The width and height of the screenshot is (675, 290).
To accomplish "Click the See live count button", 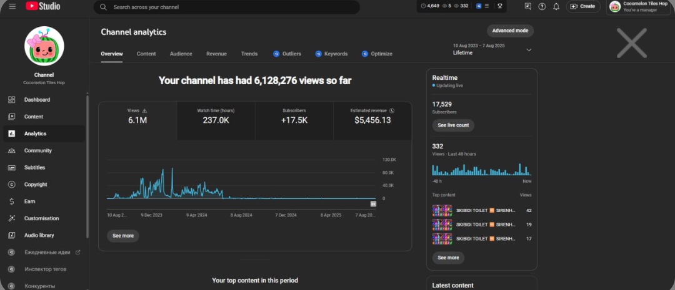I will [453, 125].
